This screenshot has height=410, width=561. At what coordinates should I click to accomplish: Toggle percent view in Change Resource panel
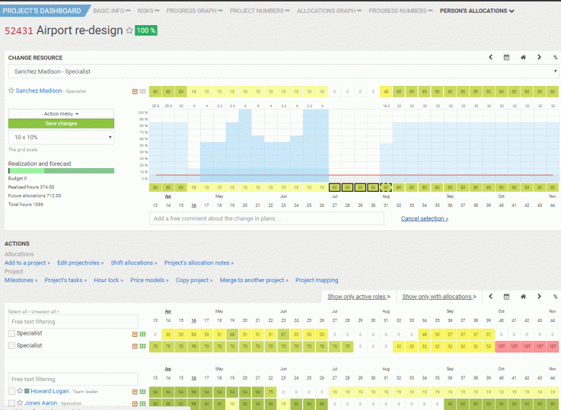pos(555,57)
